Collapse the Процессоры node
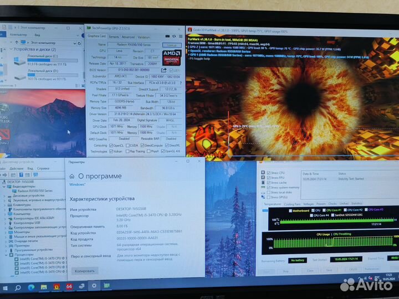Image resolution: width=399 pixels, height=299 pixels. pyautogui.click(x=6, y=255)
